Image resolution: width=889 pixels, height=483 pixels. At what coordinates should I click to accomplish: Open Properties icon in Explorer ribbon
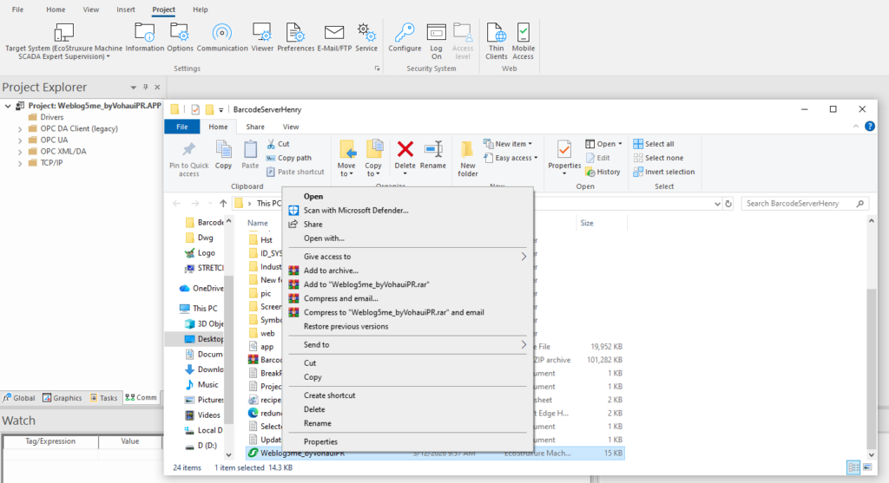pos(564,156)
